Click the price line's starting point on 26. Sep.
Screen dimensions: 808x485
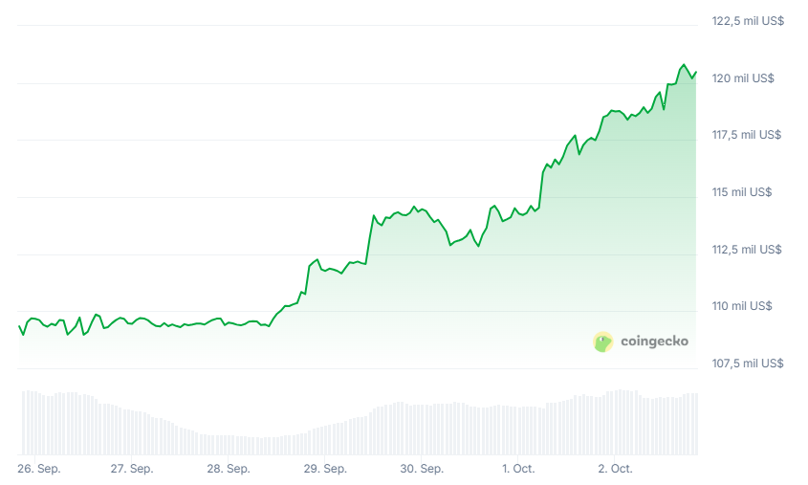[19, 326]
